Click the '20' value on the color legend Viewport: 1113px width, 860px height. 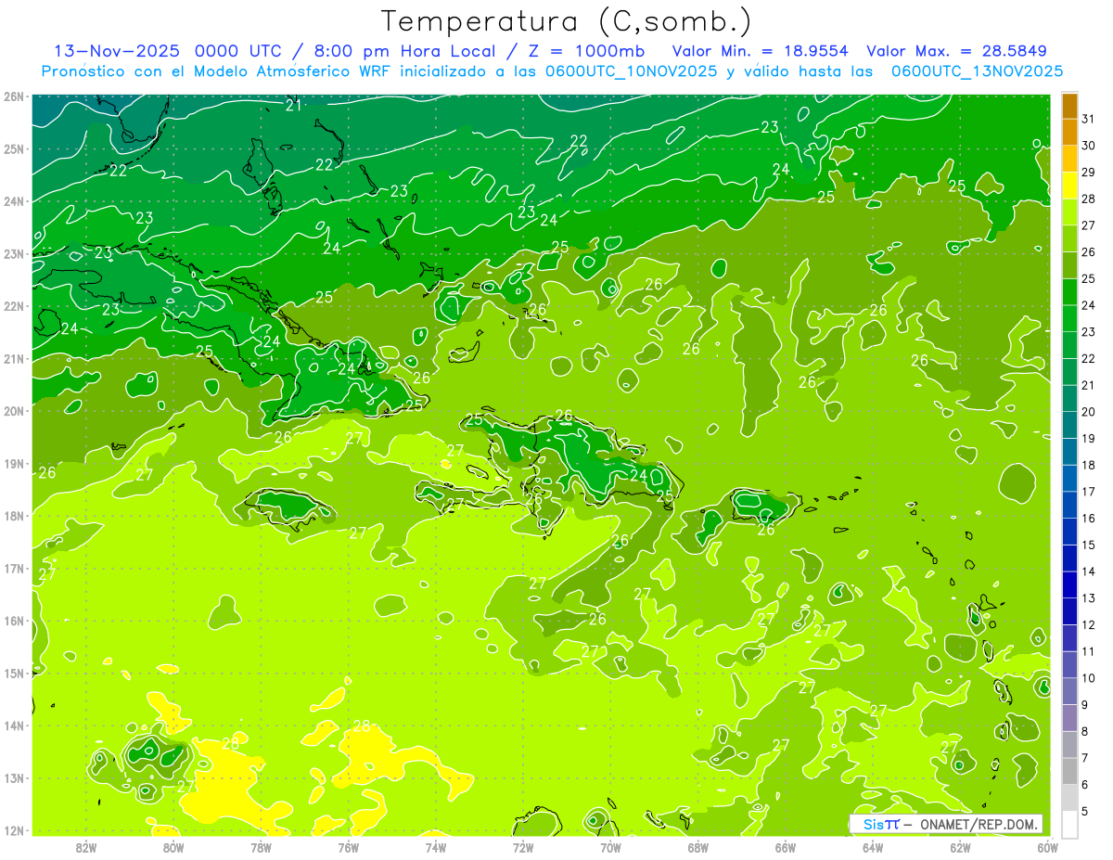[x=1088, y=412]
